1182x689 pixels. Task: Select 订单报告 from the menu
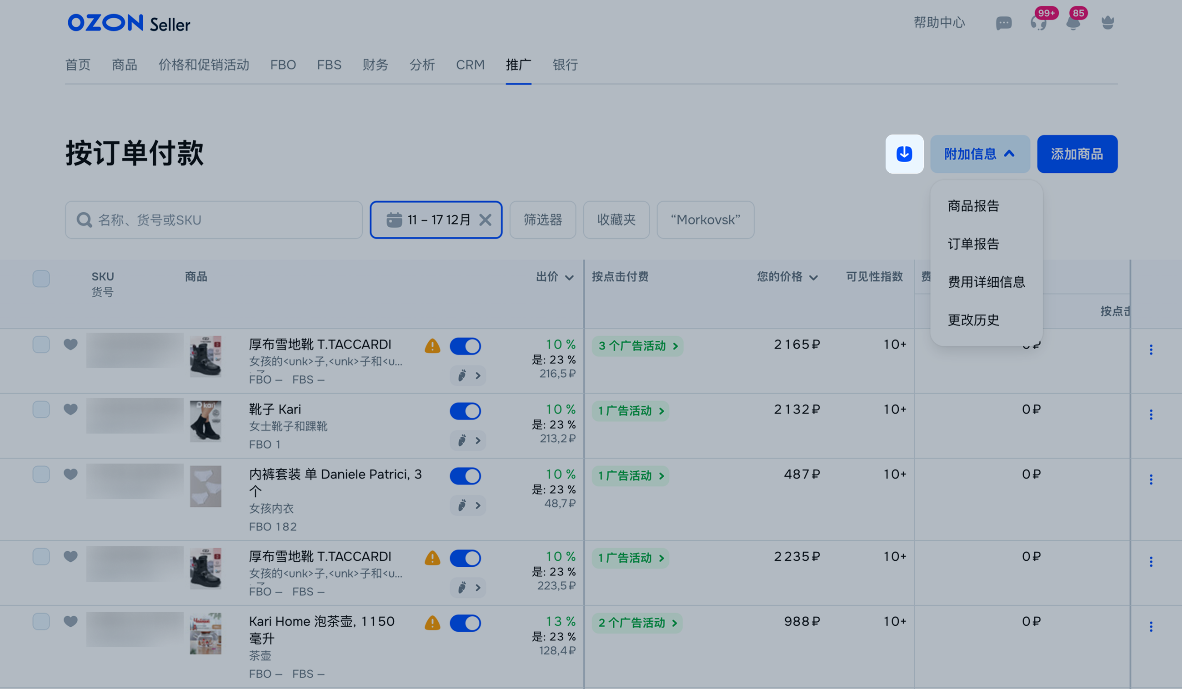(x=973, y=244)
